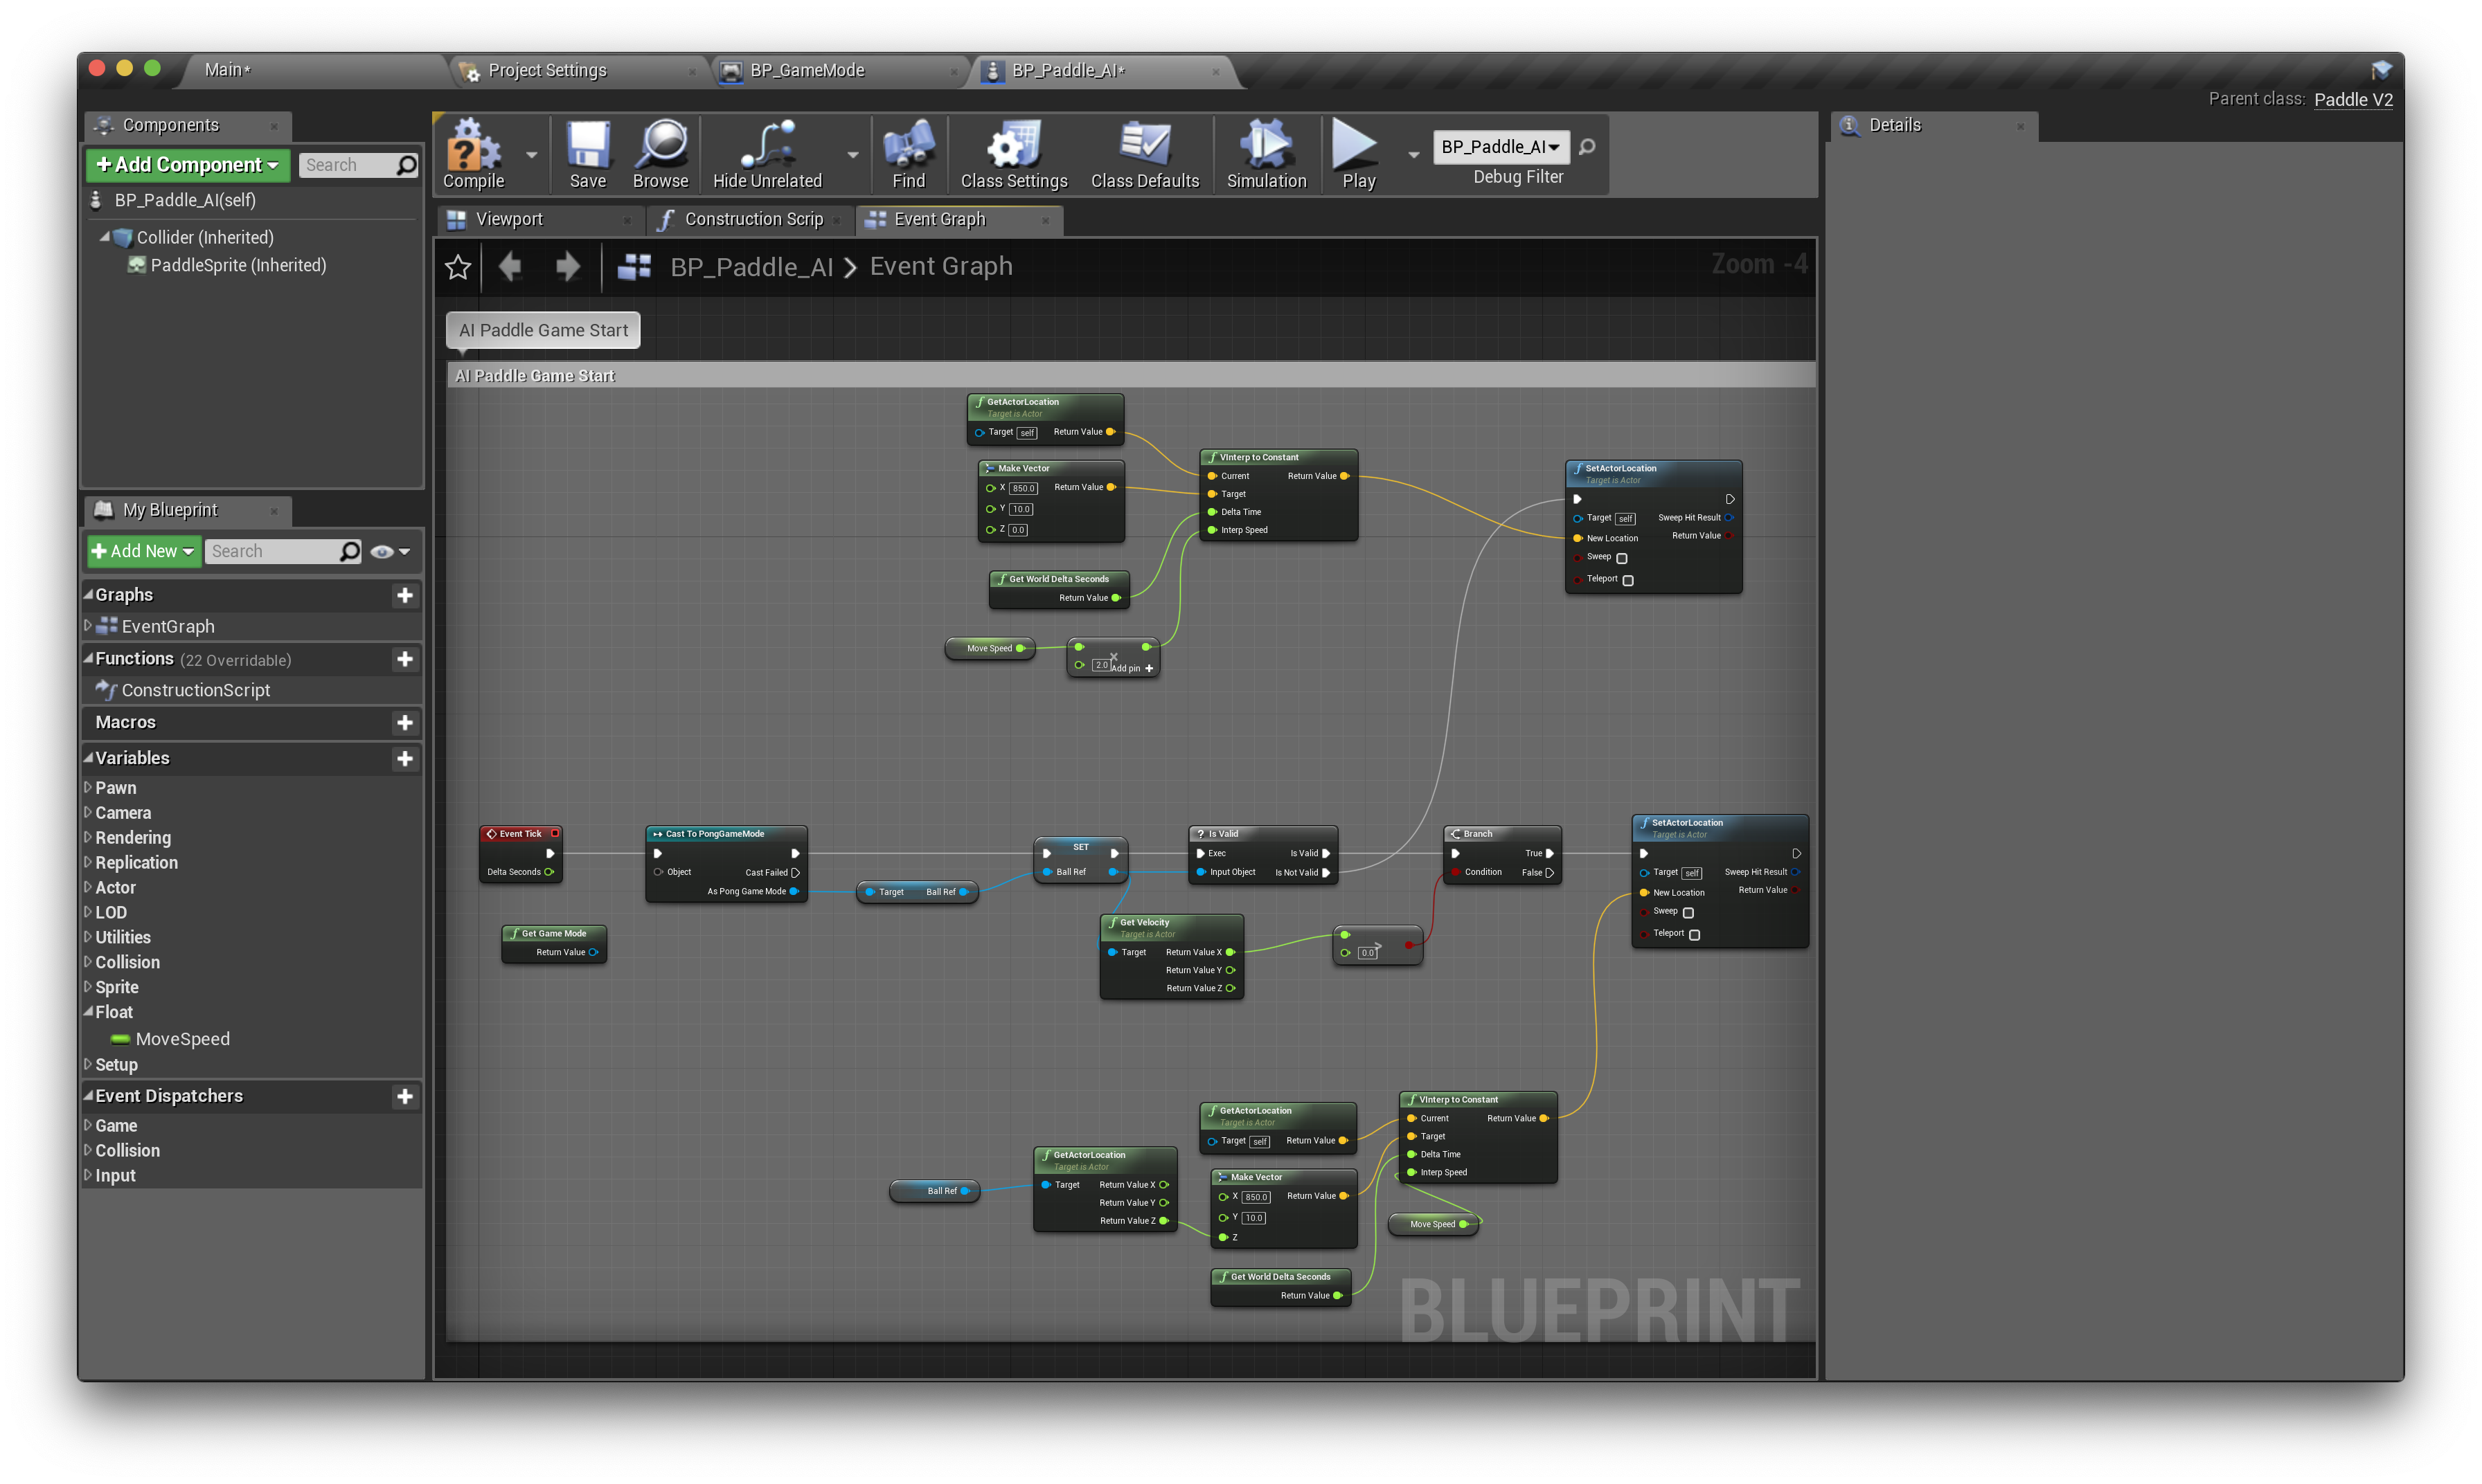Image resolution: width=2482 pixels, height=1484 pixels.
Task: Click the favorites star icon in the graph
Action: point(458,267)
